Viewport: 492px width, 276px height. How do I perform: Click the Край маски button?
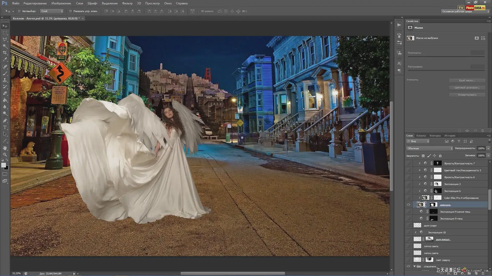(467, 80)
